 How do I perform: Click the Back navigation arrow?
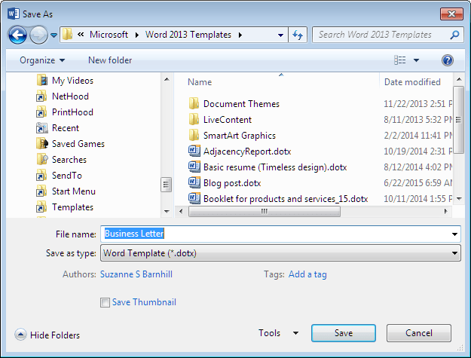17,35
